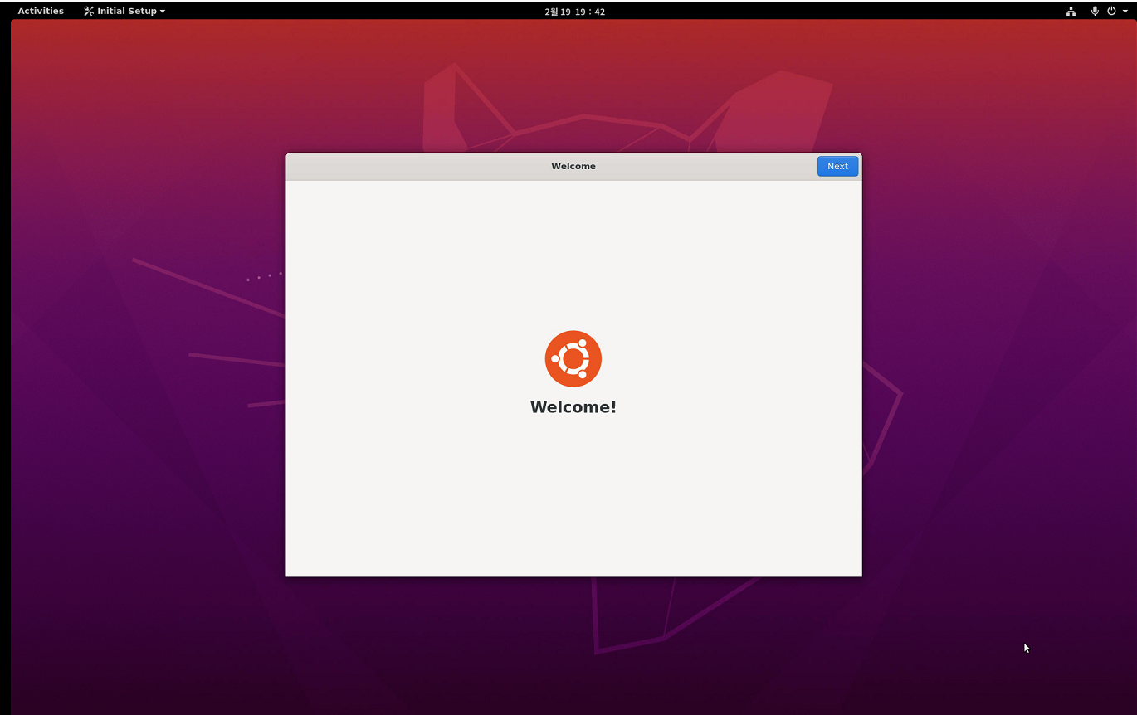Open the Activities overview
This screenshot has height=715, width=1137.
[41, 11]
